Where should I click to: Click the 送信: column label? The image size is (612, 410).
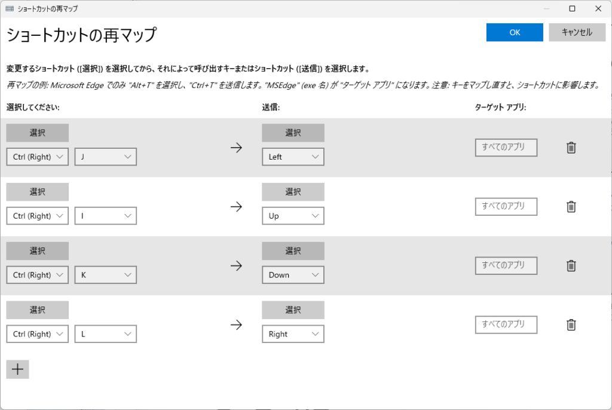point(271,108)
